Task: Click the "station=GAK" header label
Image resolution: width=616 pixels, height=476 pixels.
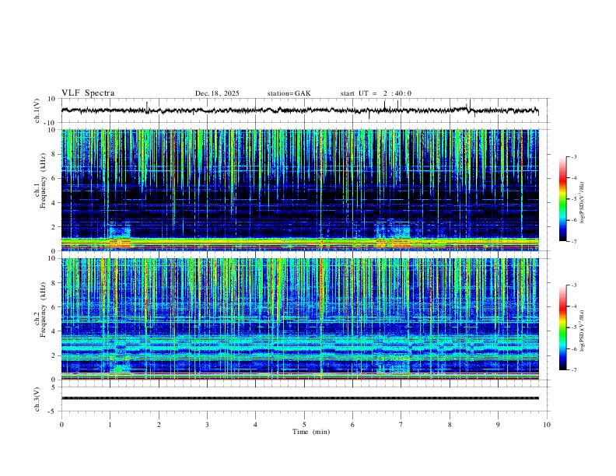Action: (289, 93)
